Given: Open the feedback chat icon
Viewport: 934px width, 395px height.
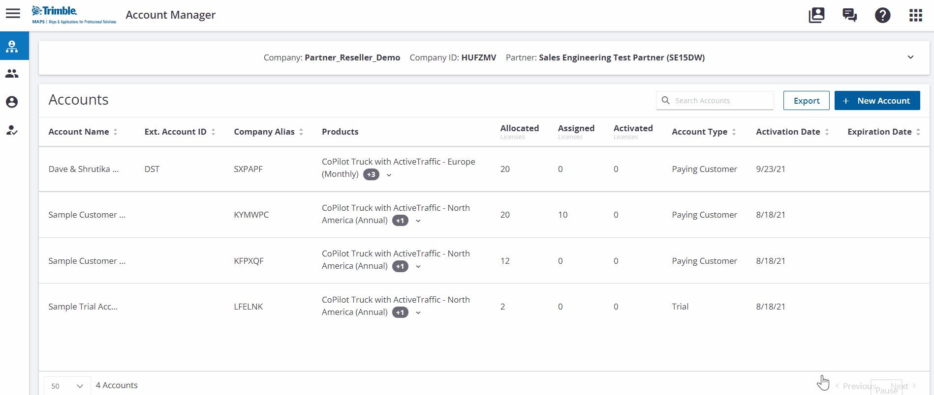Looking at the screenshot, I should point(849,15).
